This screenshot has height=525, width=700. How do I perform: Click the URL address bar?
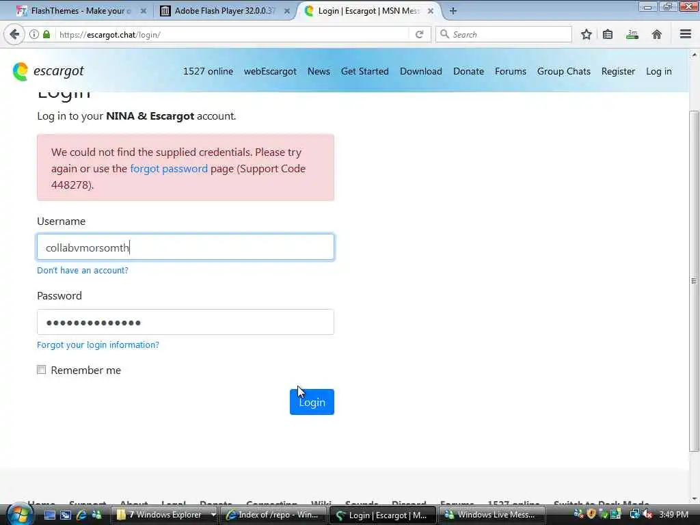click(232, 34)
